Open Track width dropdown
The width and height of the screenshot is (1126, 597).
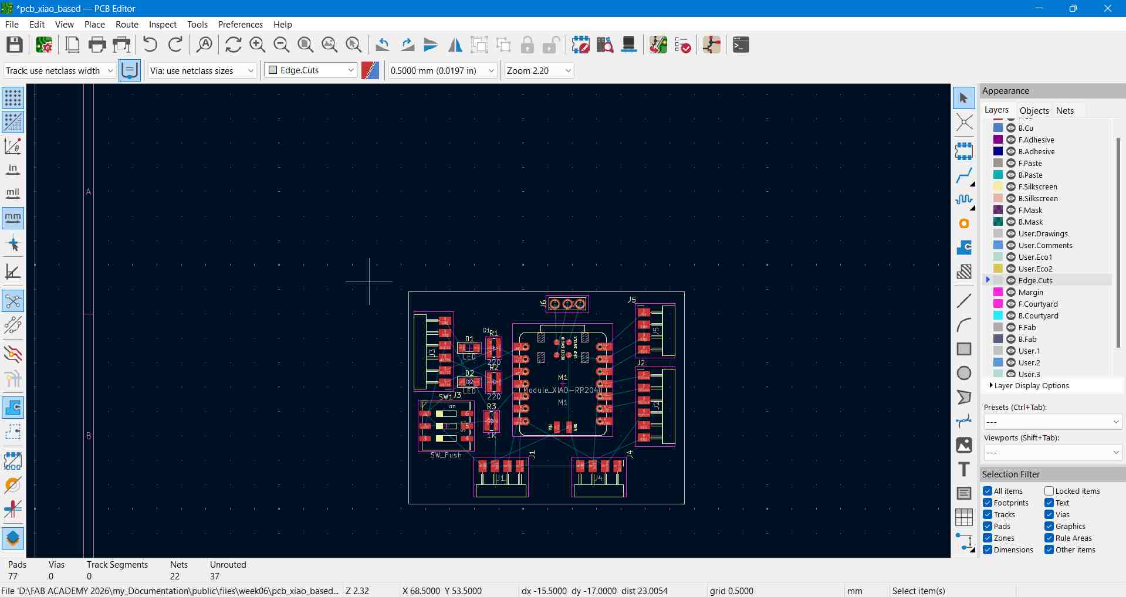pos(59,70)
